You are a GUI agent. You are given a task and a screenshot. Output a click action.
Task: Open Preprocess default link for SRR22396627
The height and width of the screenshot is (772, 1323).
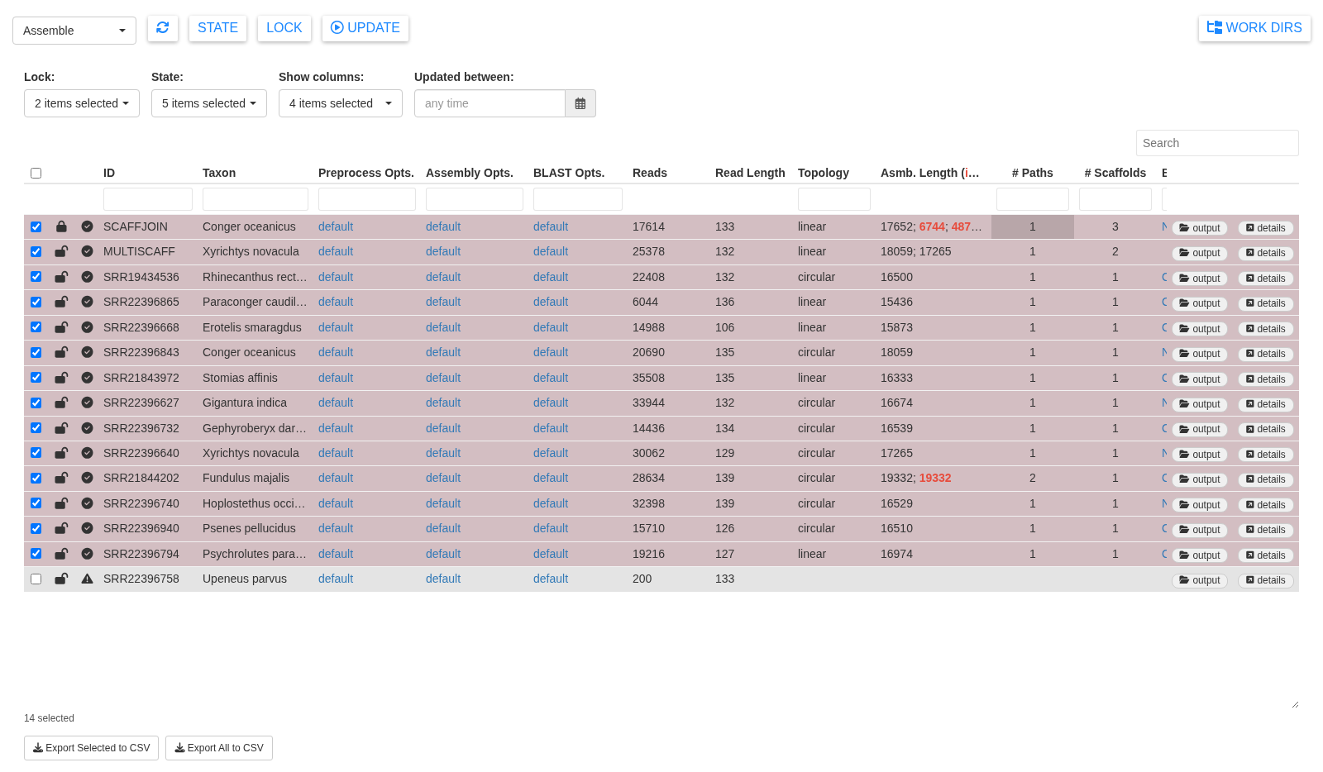click(x=336, y=403)
